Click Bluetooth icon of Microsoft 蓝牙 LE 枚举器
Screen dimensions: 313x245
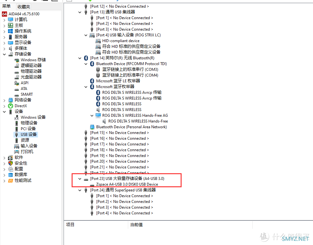(92, 81)
